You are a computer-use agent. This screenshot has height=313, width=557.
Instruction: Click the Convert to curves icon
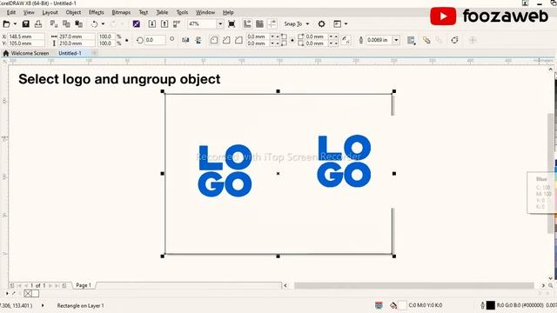click(x=454, y=40)
